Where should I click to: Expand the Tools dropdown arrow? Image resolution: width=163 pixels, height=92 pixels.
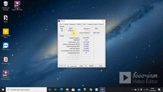pos(86,66)
